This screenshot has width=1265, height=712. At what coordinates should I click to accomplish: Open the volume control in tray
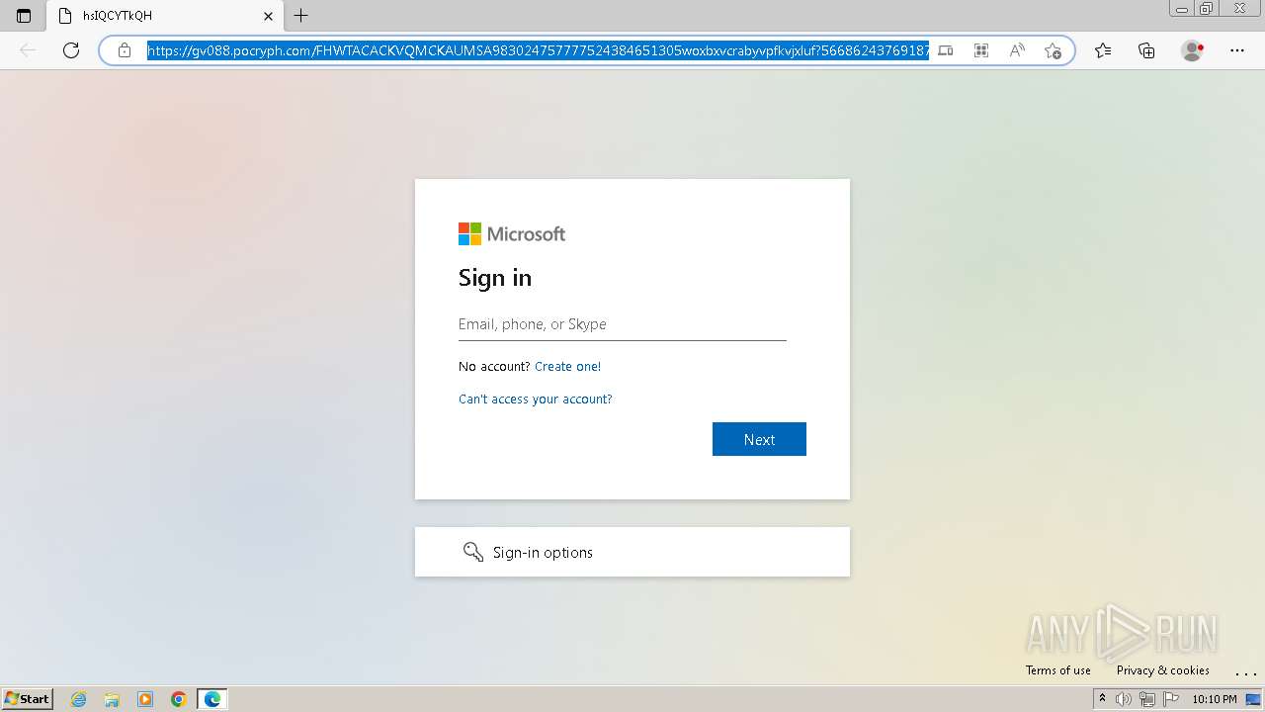(x=1124, y=699)
